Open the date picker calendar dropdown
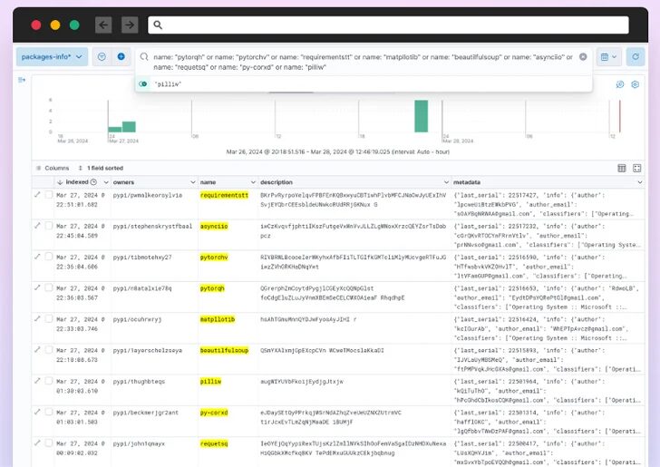Image resolution: width=660 pixels, height=467 pixels. (608, 56)
